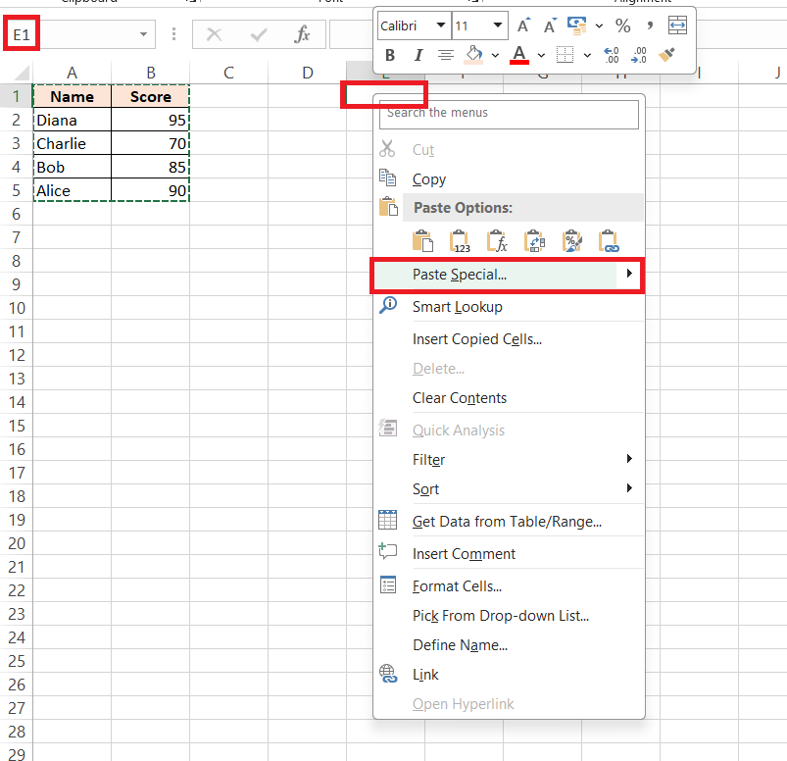Viewport: 787px width, 761px height.
Task: Expand the Font Color dropdown arrow
Action: 541,55
